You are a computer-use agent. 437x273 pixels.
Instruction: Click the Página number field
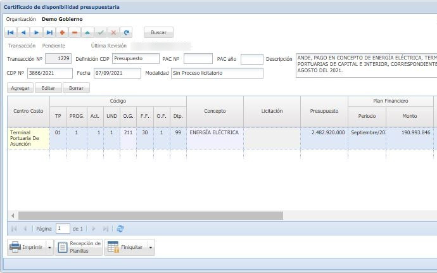pyautogui.click(x=63, y=229)
